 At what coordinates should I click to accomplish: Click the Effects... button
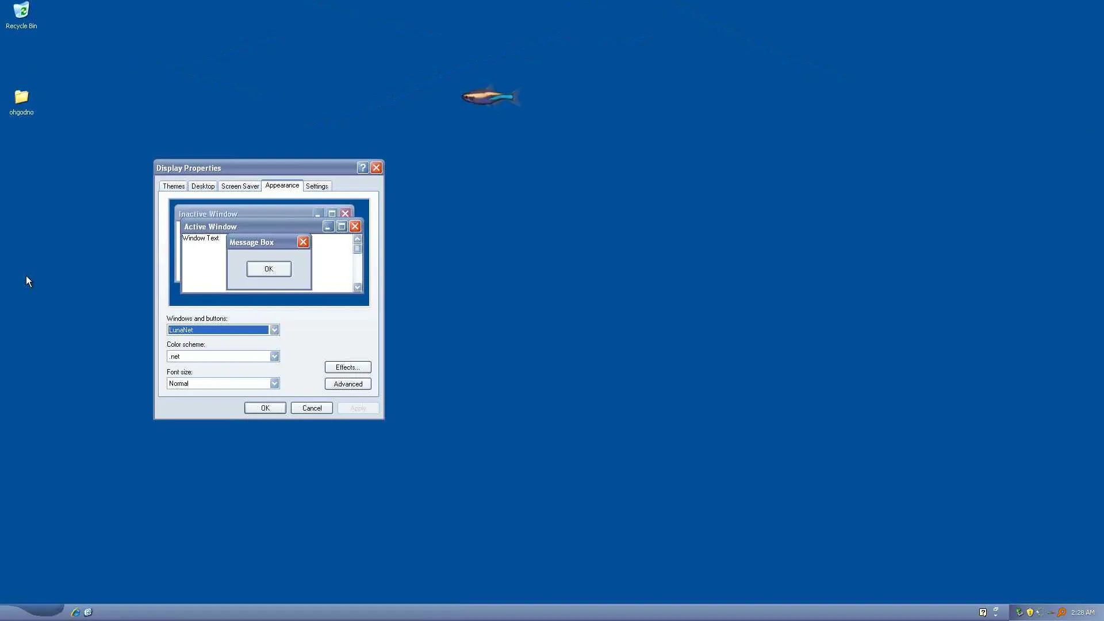click(348, 367)
